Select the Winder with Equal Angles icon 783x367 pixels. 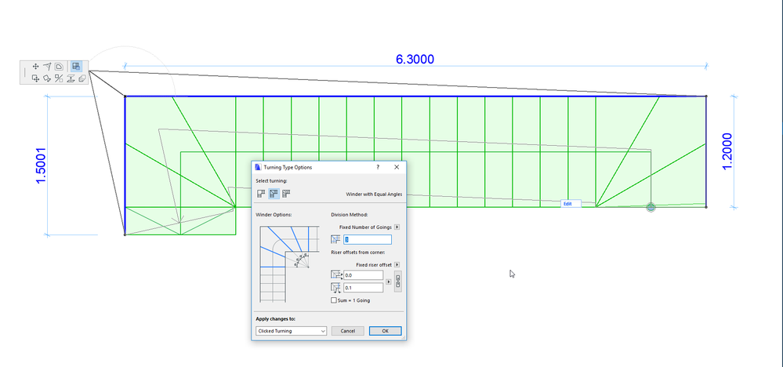click(x=274, y=194)
